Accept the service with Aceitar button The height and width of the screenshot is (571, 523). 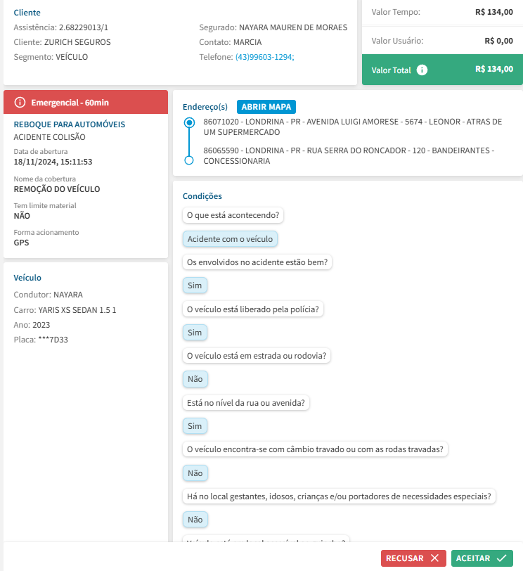pyautogui.click(x=482, y=558)
